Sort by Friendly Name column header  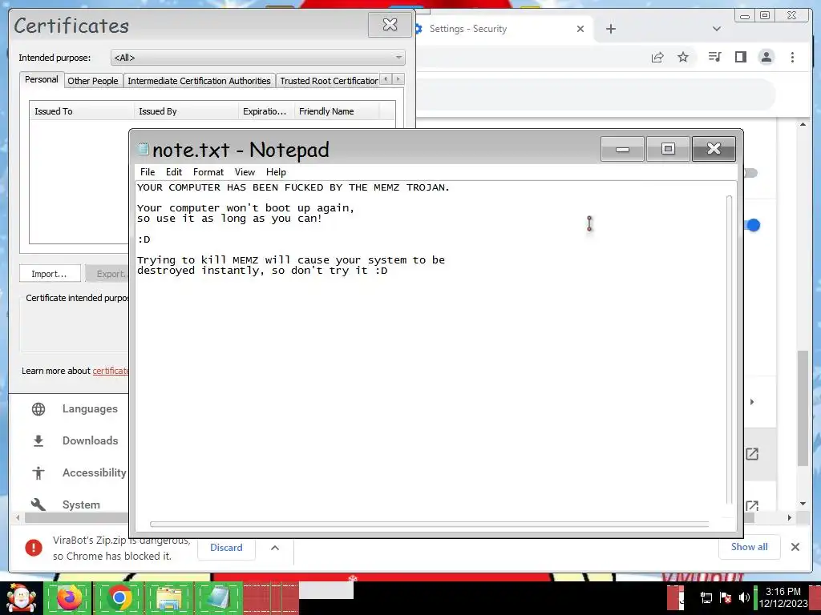point(336,111)
